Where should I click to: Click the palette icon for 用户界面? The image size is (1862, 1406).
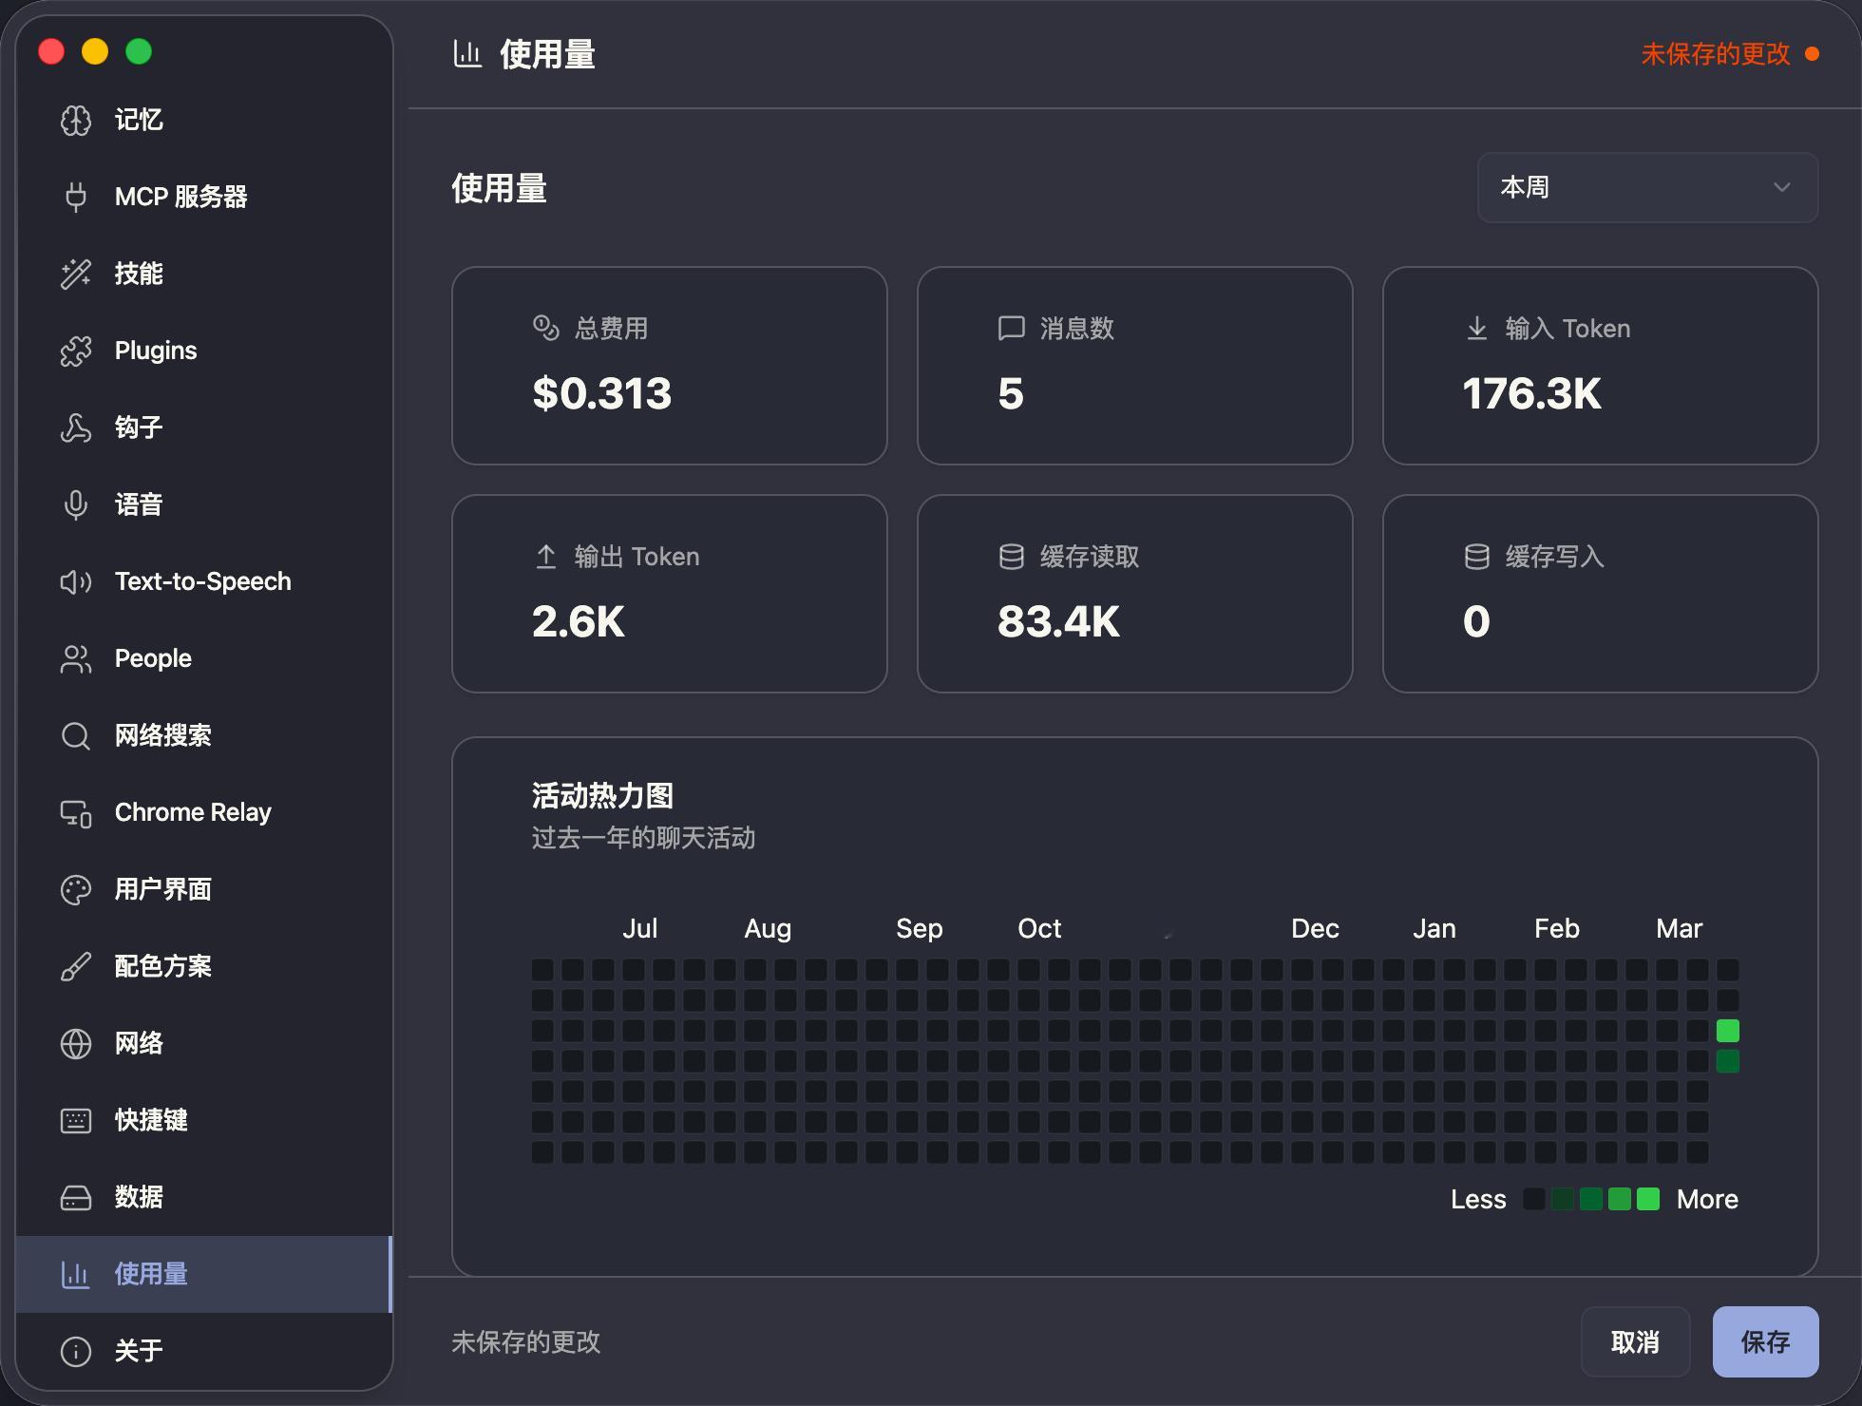click(76, 889)
